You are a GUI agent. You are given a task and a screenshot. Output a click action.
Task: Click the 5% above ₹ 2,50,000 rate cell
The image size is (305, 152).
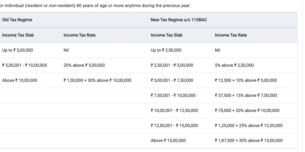click(234, 65)
